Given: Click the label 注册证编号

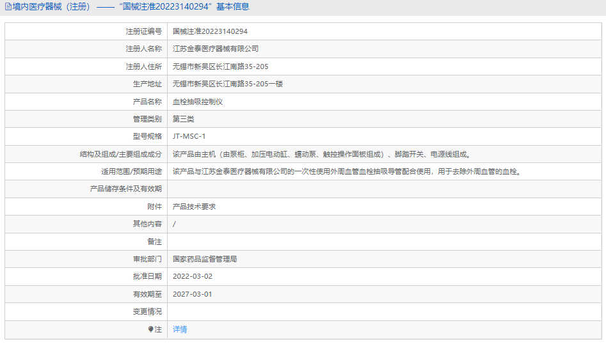Looking at the screenshot, I should [144, 31].
